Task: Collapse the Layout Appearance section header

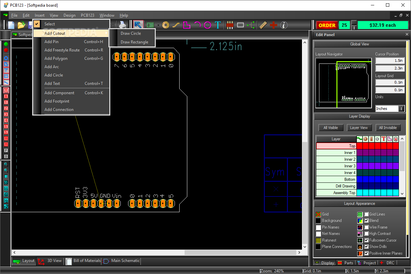Action: (x=359, y=203)
